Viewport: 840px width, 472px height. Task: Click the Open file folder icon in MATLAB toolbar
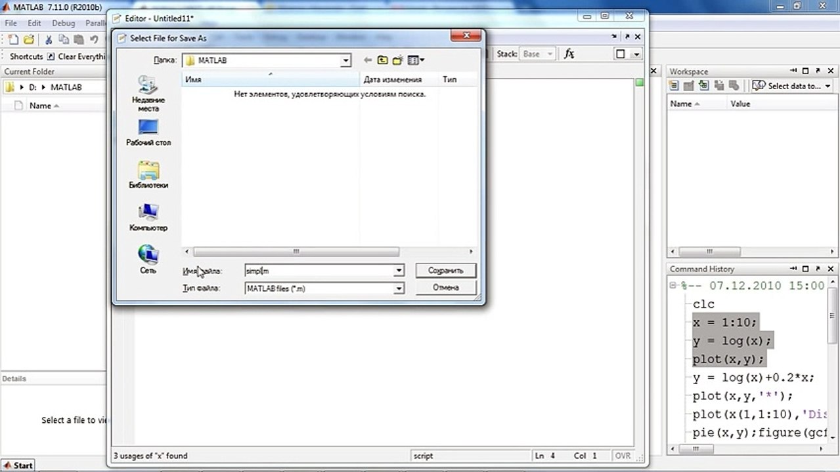[28, 39]
